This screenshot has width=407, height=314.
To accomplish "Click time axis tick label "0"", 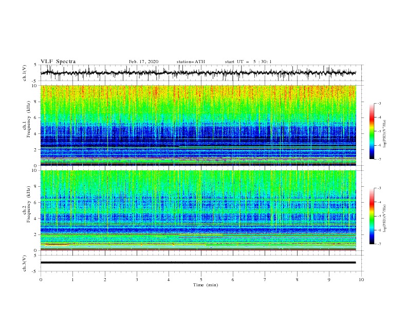I will [41, 280].
